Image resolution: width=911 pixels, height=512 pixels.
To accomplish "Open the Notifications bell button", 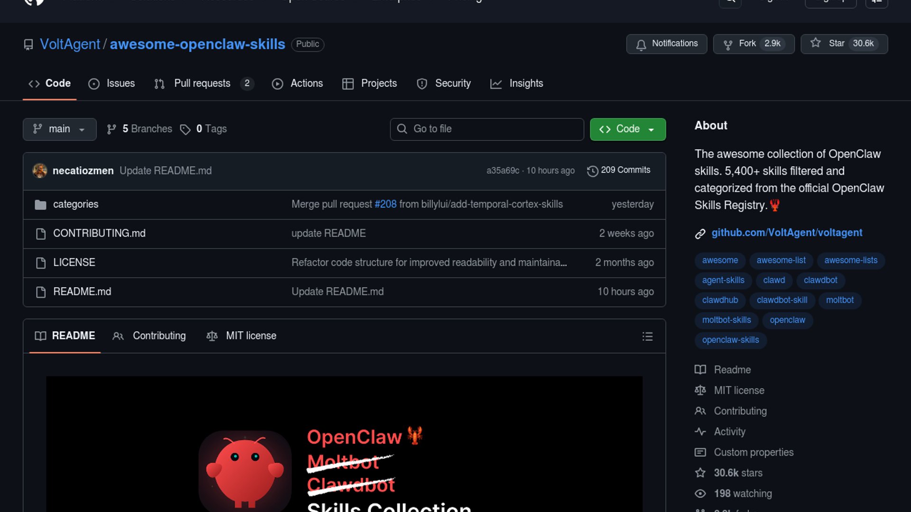I will pyautogui.click(x=666, y=44).
